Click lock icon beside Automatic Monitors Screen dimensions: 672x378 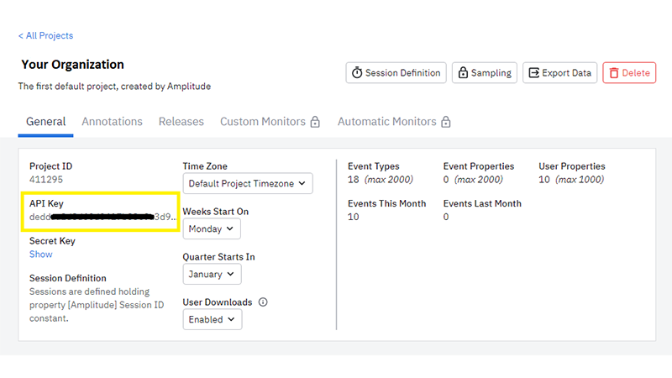[446, 122]
